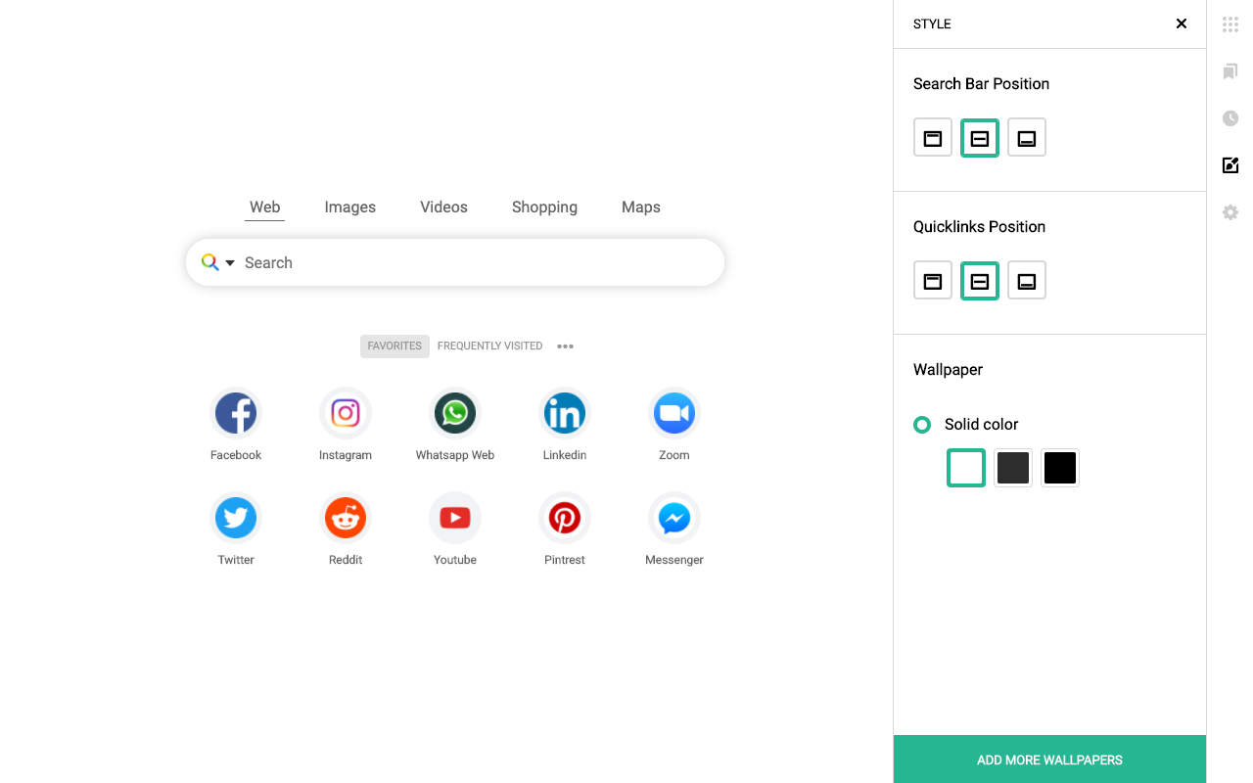Choose the dark gray wallpaper swatch

(x=1013, y=468)
